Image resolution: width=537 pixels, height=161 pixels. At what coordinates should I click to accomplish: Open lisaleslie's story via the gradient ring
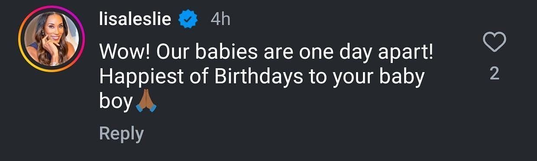pos(51,39)
